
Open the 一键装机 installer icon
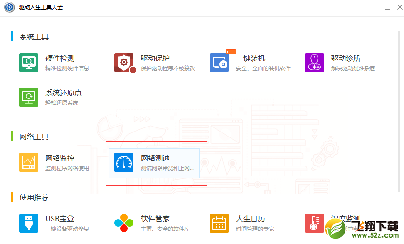click(x=219, y=63)
